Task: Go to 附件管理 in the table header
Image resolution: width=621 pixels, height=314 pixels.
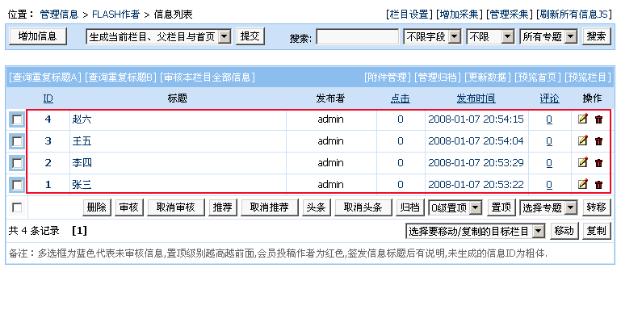Action: (387, 77)
